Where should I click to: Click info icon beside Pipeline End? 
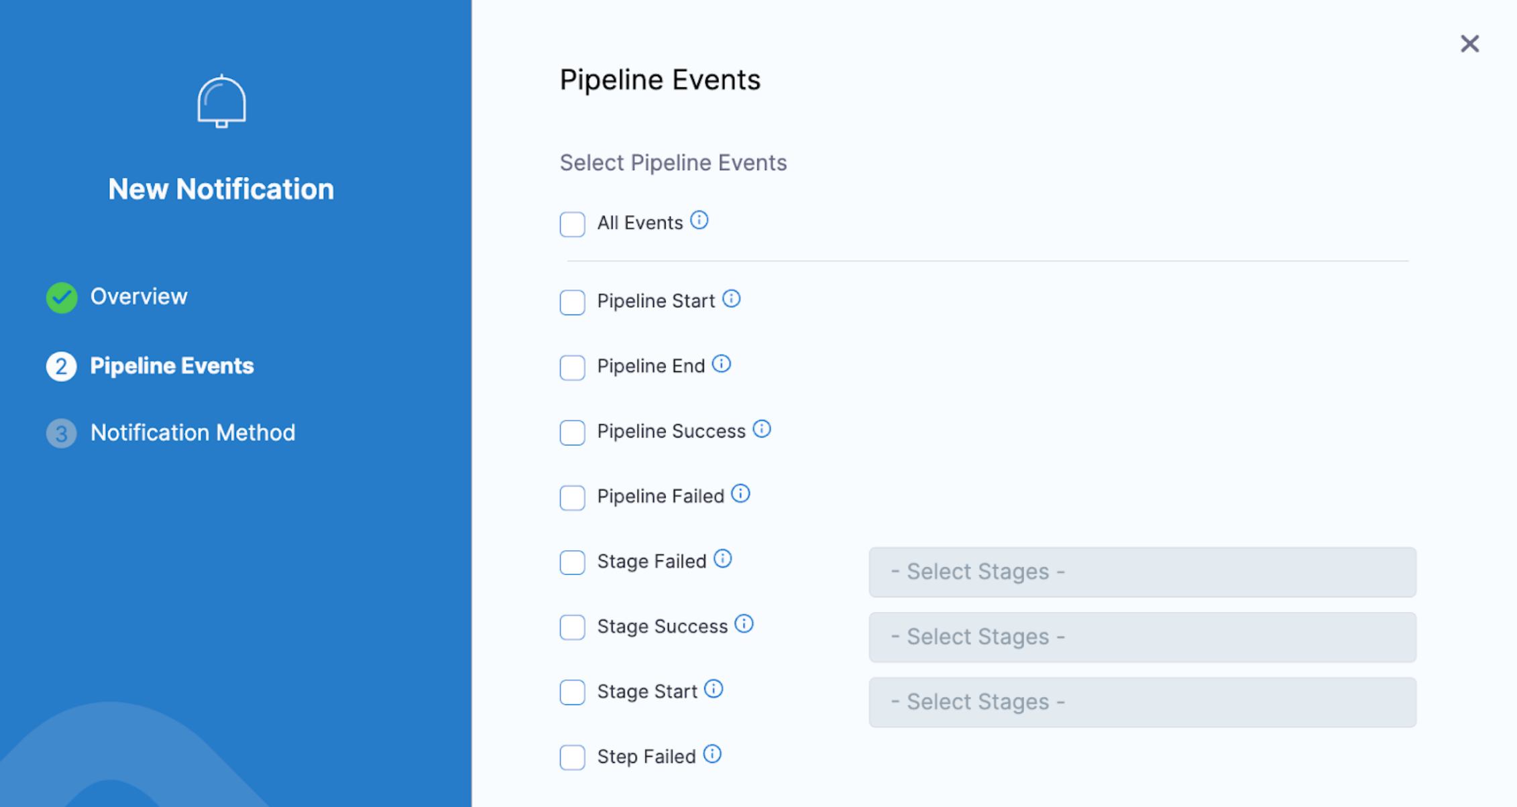pyautogui.click(x=721, y=364)
